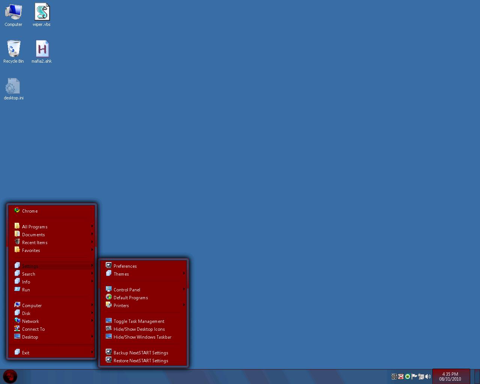Screen dimensions: 480x384
Task: Open Default Programs from the submenu
Action: click(130, 298)
